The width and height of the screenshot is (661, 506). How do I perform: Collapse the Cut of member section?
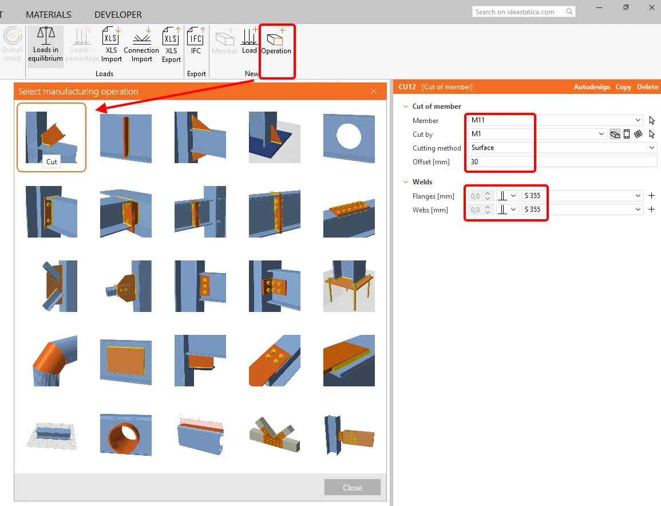pos(406,106)
